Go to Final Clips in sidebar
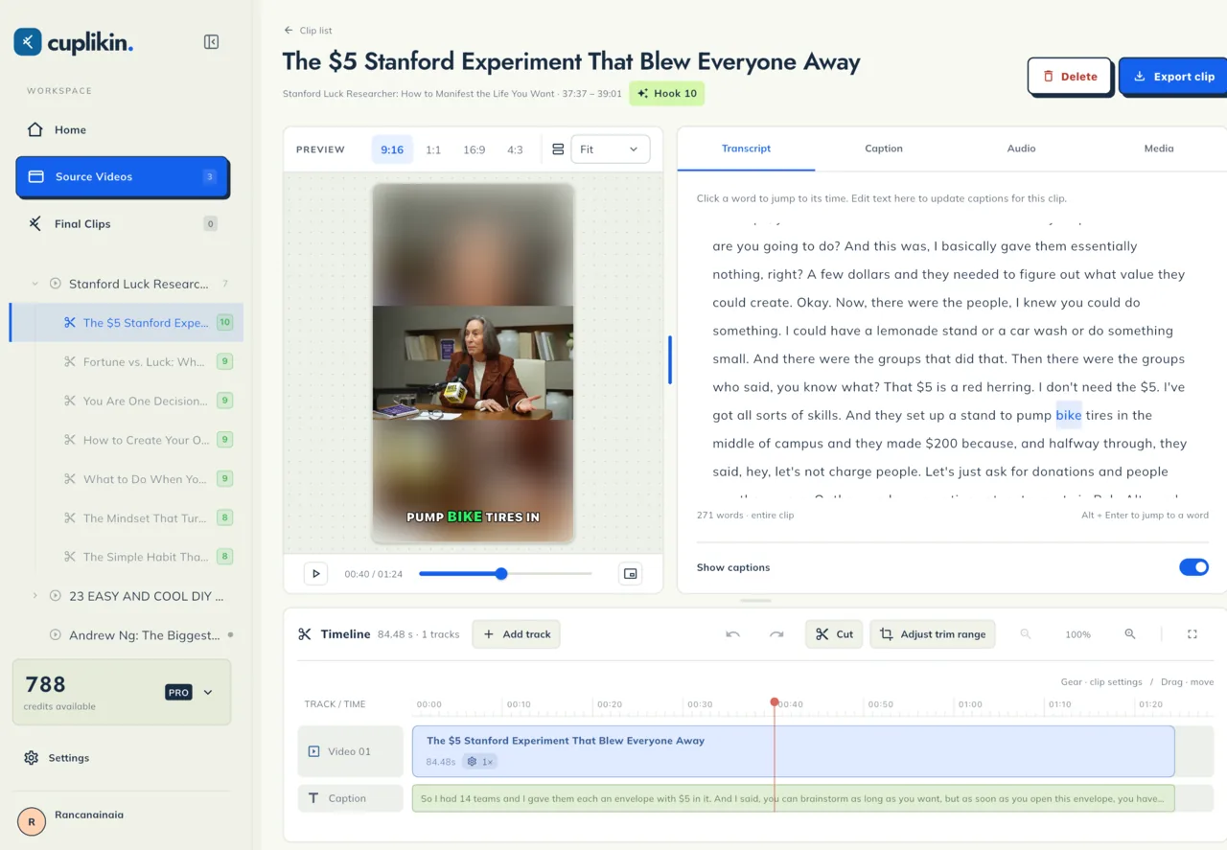The image size is (1227, 850). (x=123, y=224)
